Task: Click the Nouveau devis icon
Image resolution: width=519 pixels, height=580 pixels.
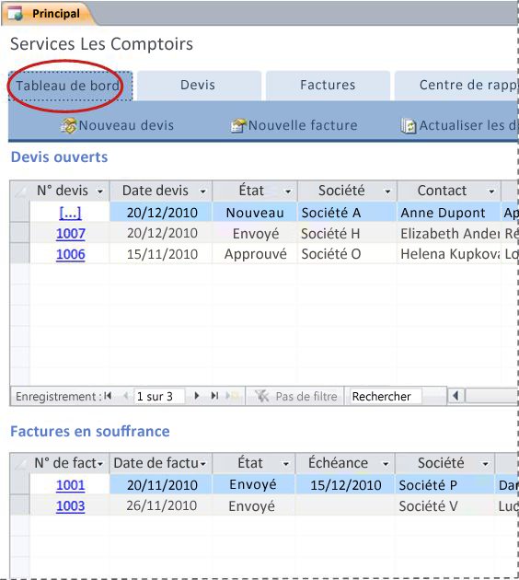Action: (x=69, y=126)
